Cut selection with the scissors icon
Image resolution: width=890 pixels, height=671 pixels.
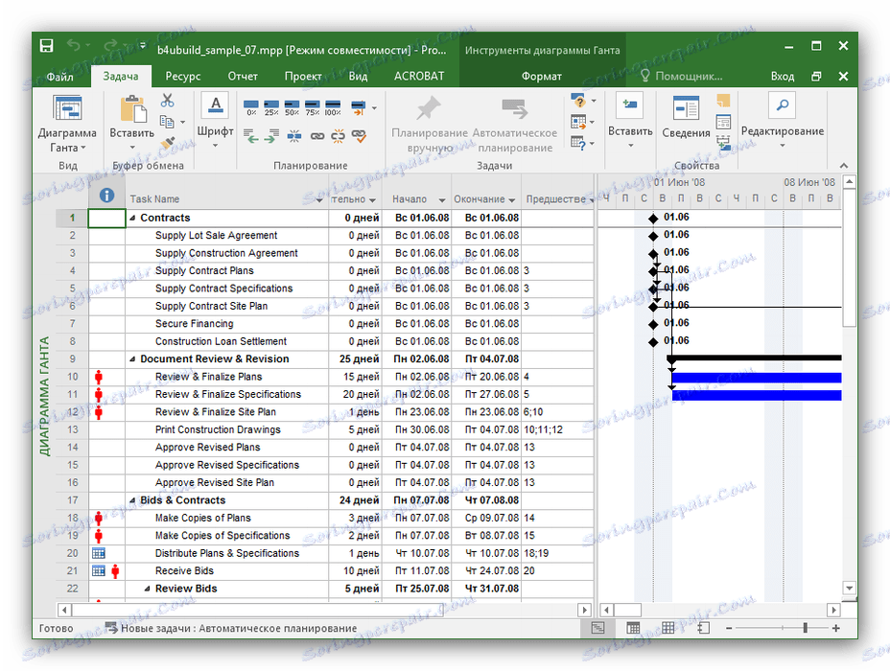coord(167,101)
